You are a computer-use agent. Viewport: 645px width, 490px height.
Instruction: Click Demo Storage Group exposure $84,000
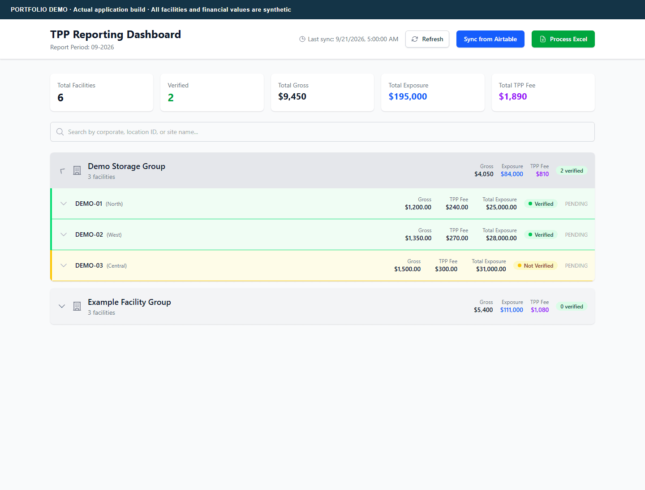click(512, 174)
